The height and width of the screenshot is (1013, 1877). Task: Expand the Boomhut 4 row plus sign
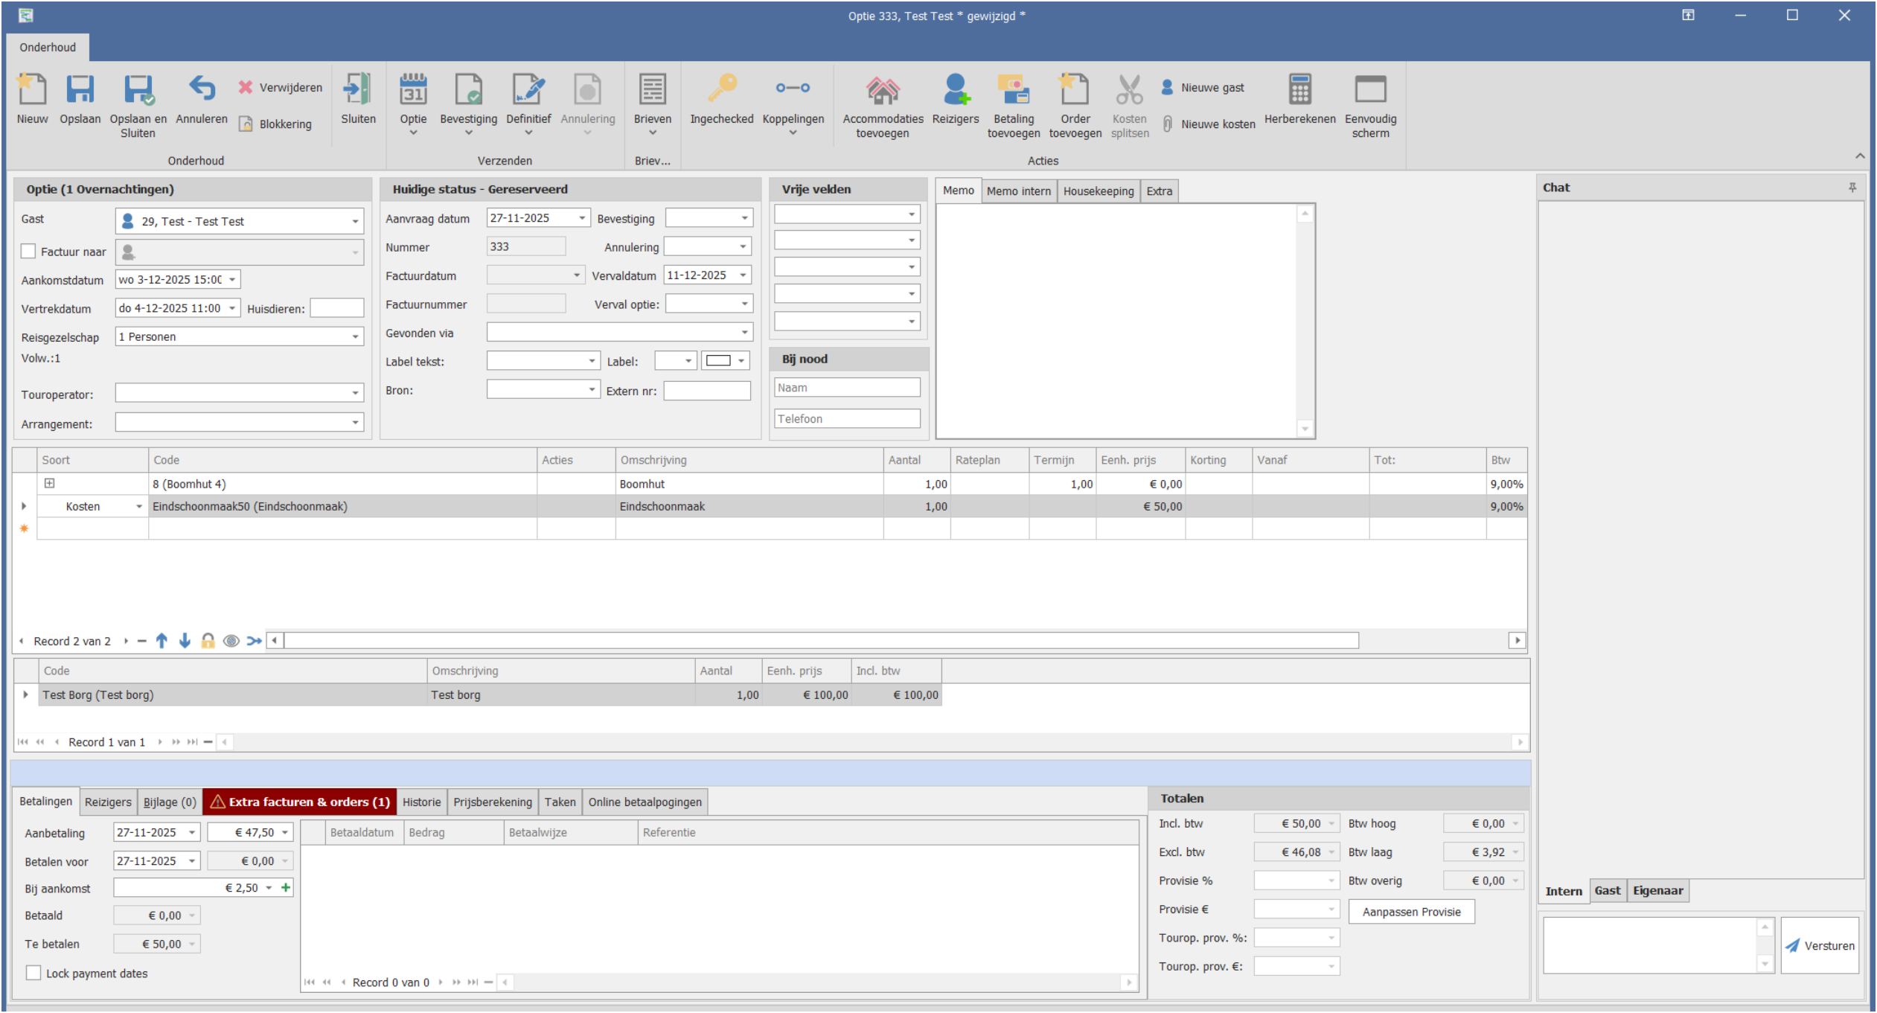[x=49, y=483]
